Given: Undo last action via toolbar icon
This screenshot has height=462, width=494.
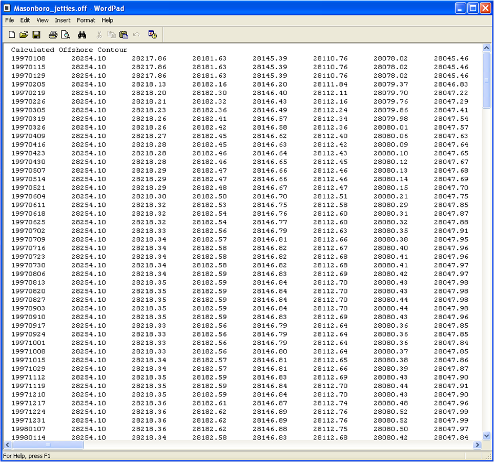Looking at the screenshot, I should [x=136, y=35].
